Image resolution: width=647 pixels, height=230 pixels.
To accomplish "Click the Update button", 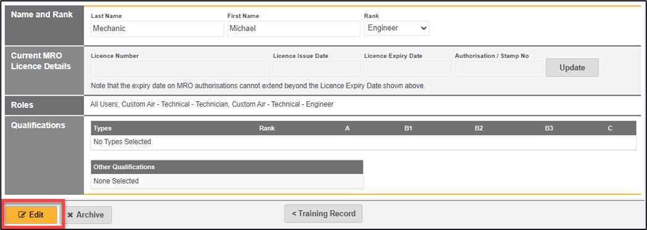I will (572, 68).
